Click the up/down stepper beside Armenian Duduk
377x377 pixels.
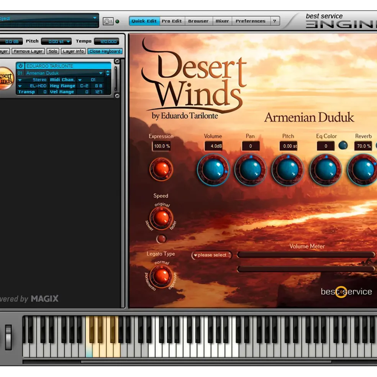[108, 73]
